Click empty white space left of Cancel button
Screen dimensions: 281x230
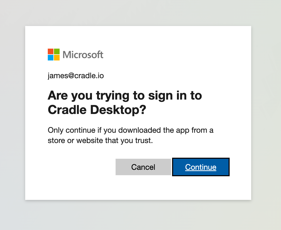pos(81,167)
